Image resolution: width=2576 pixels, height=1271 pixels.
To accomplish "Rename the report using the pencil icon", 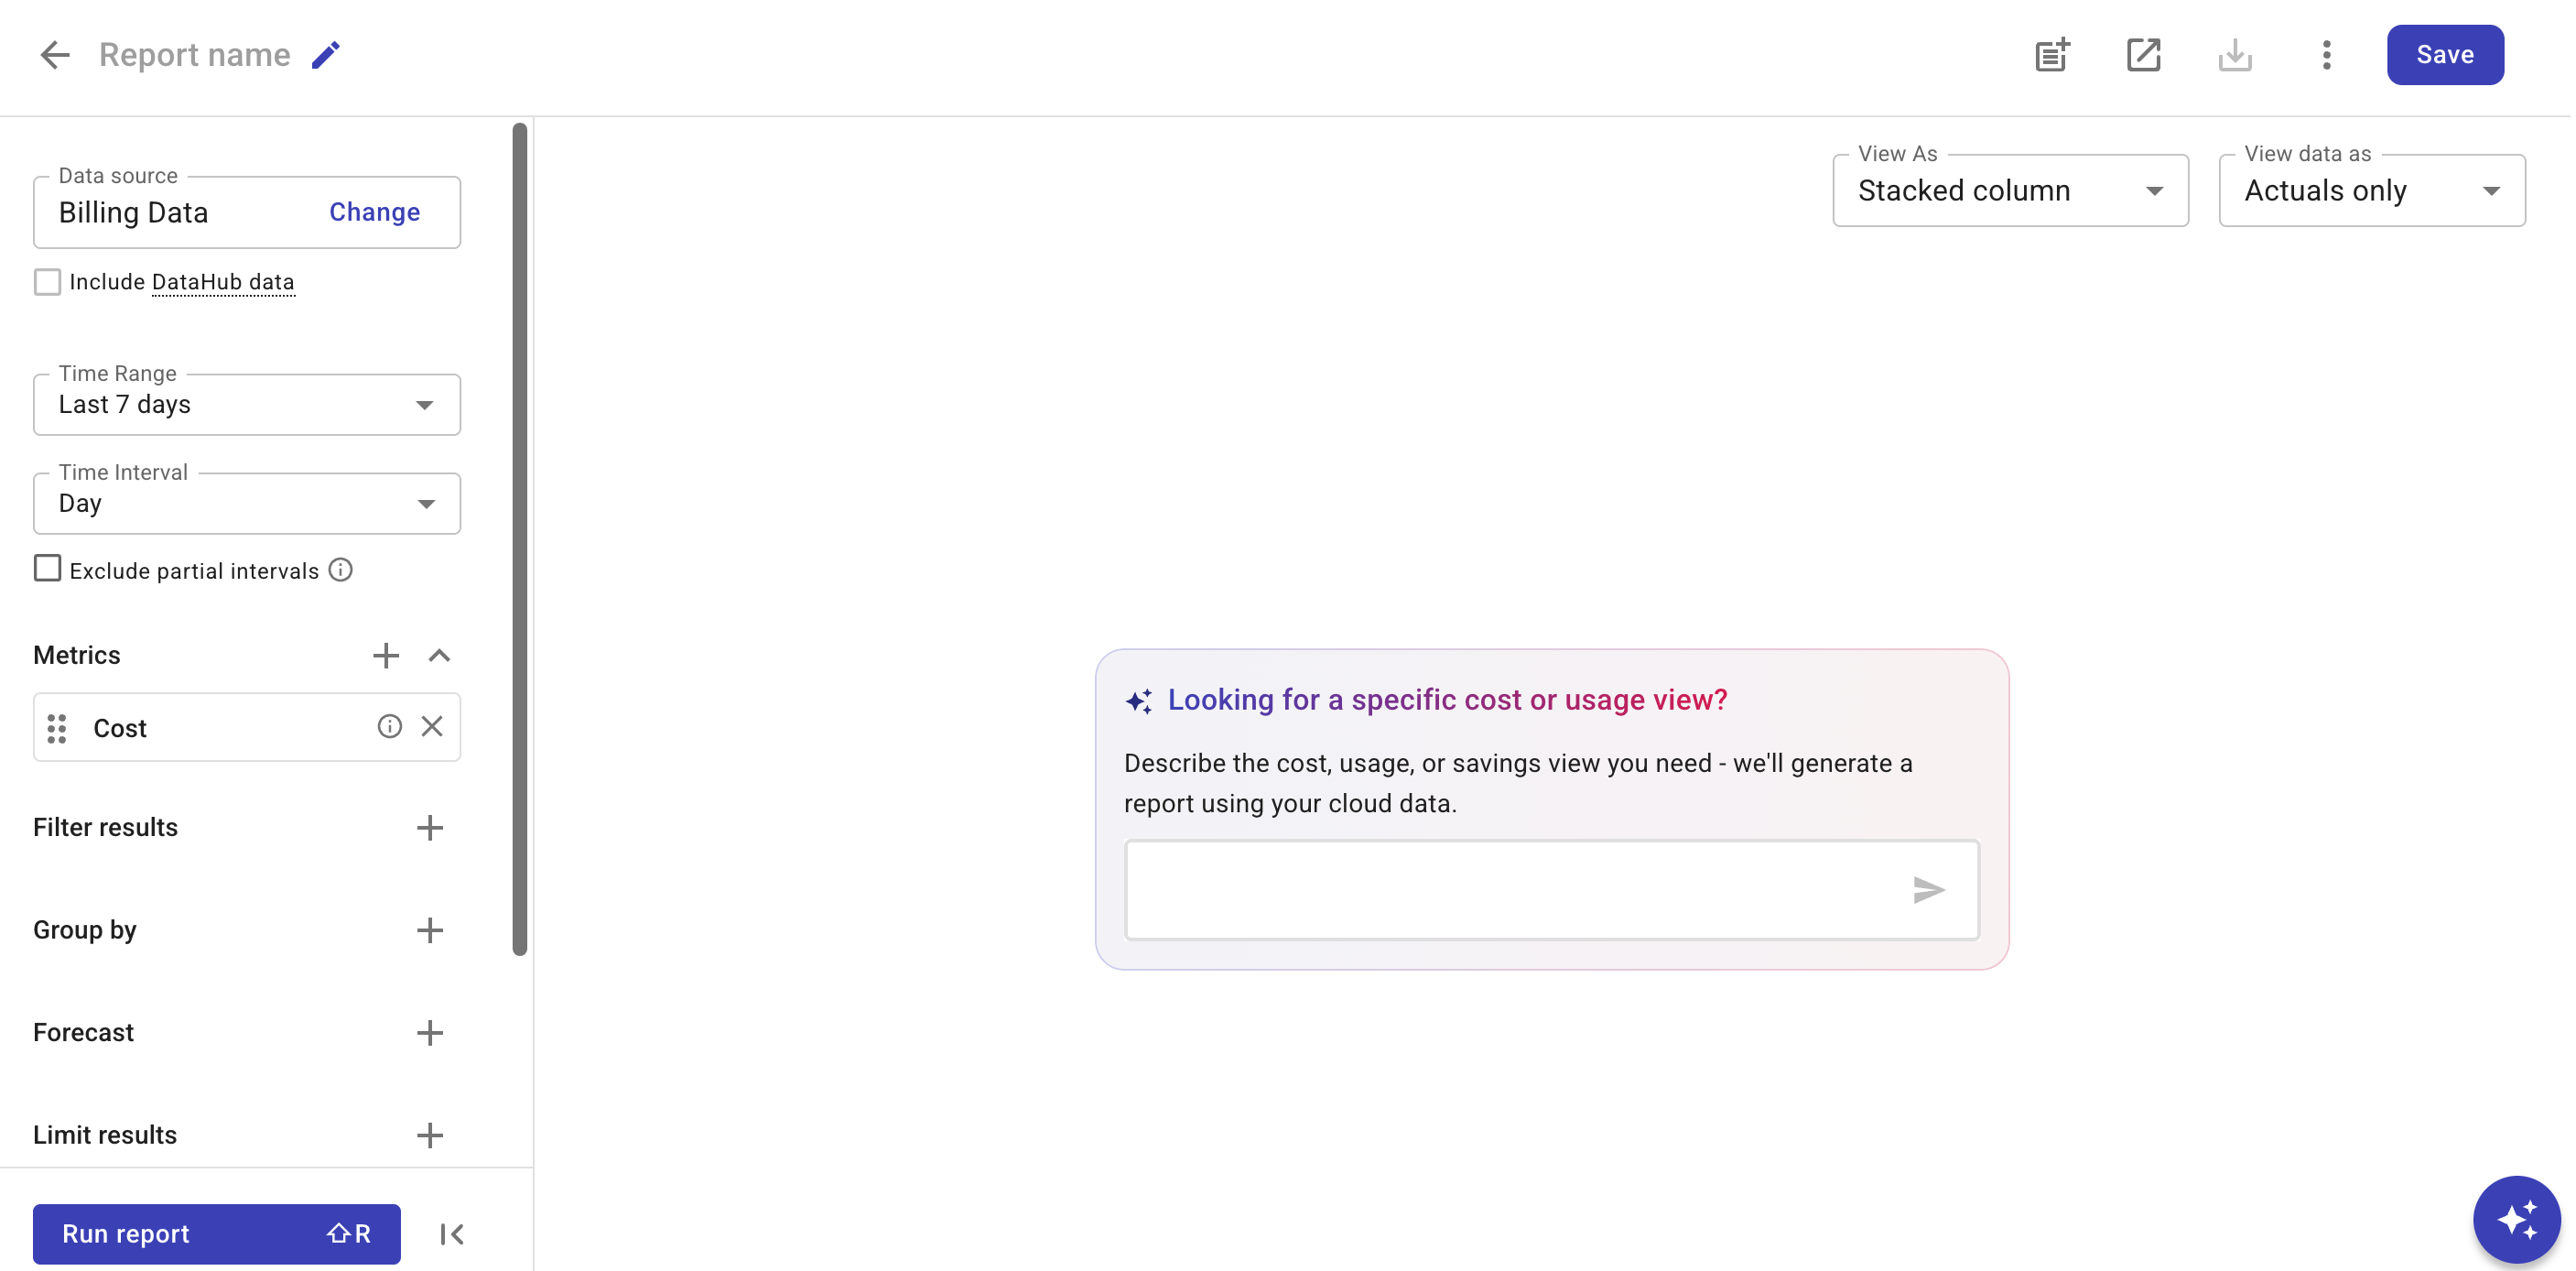I will tap(326, 54).
